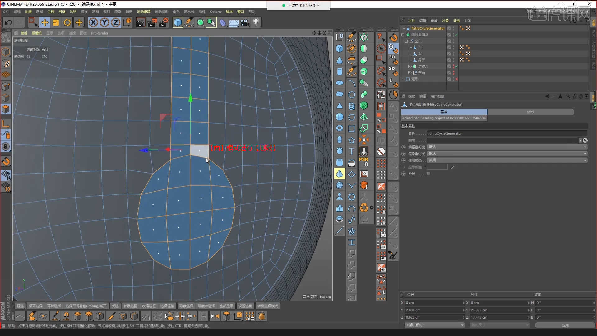Toggle Y axis lock

pyautogui.click(x=104, y=22)
